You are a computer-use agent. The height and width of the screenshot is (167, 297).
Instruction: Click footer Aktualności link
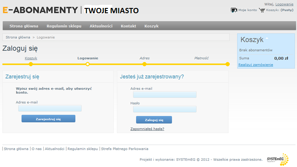pyautogui.click(x=54, y=149)
